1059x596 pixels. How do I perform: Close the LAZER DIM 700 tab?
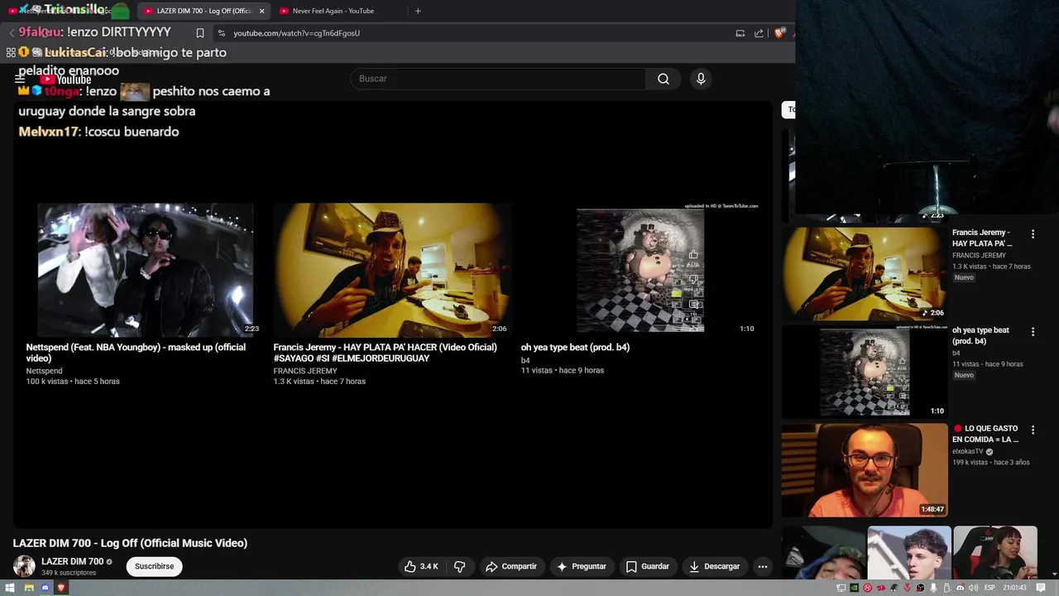click(x=261, y=11)
